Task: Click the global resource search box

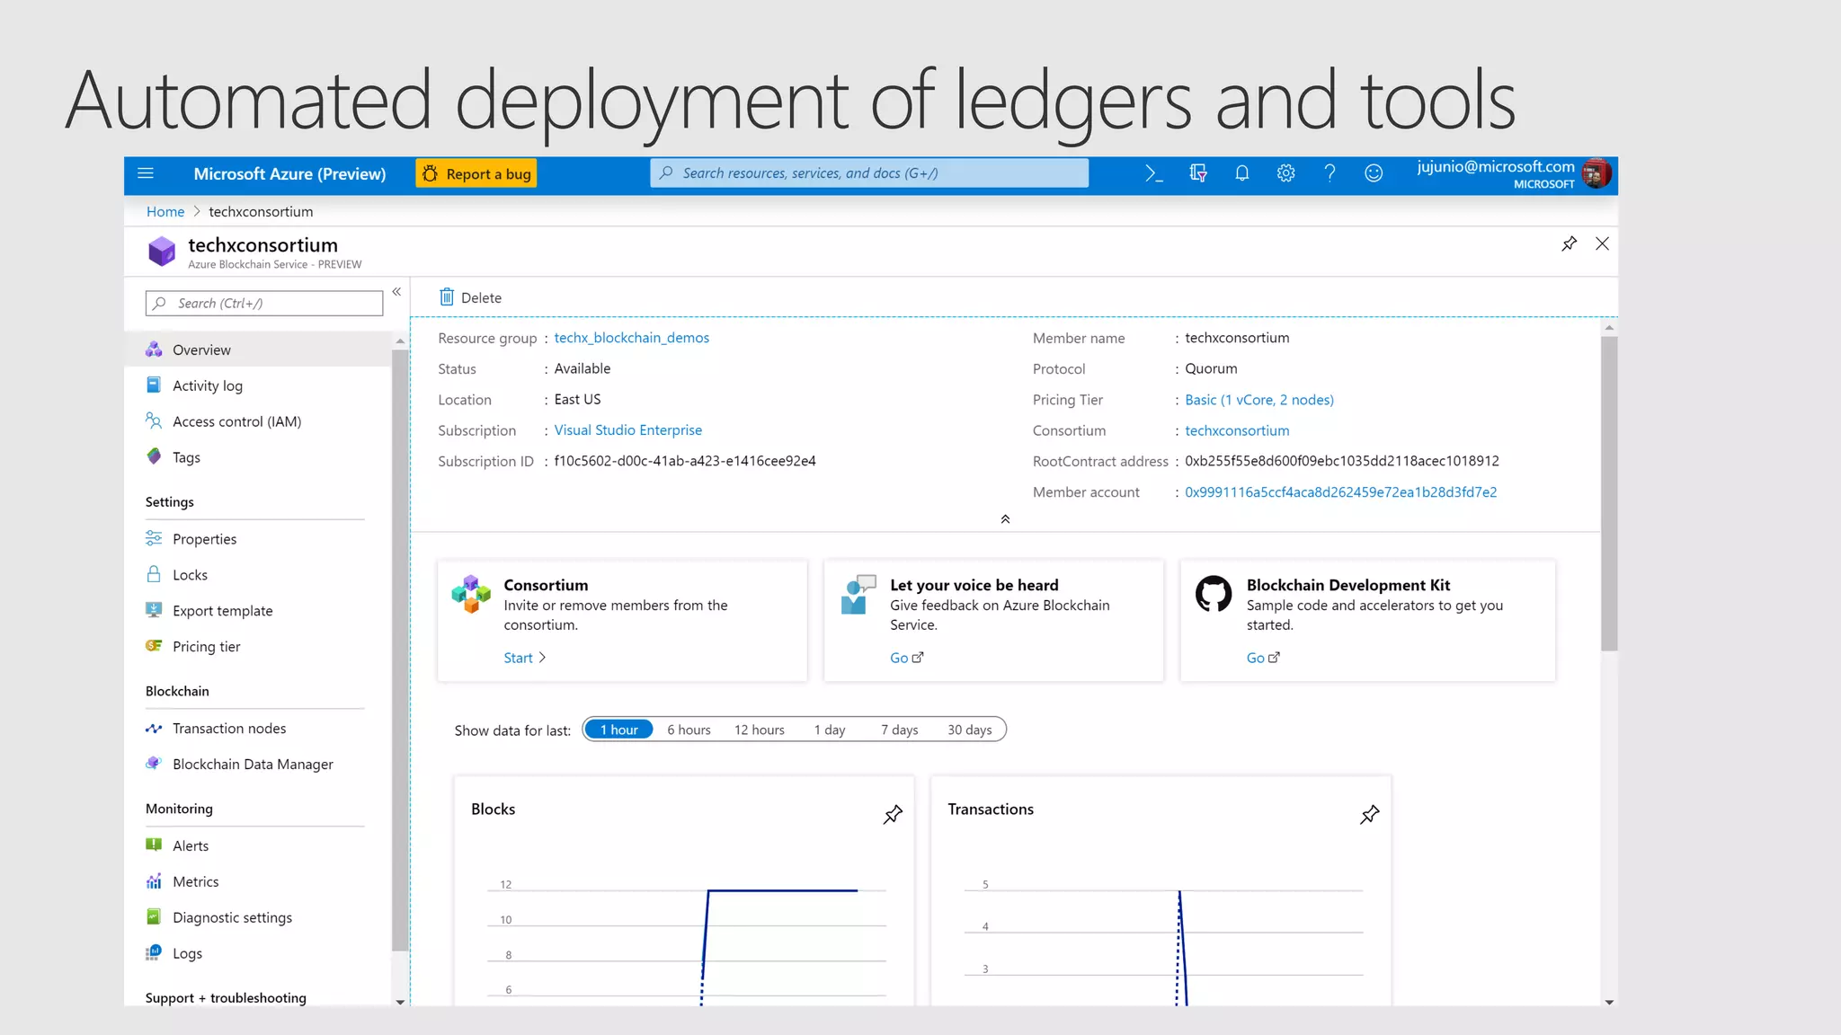Action: 869,172
